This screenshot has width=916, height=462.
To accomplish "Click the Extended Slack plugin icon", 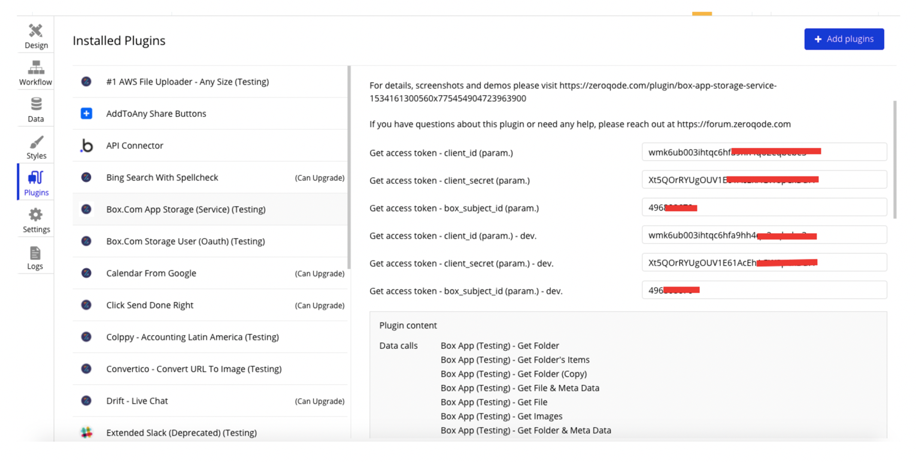I will pos(86,433).
